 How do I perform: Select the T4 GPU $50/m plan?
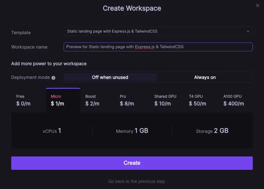(x=201, y=100)
